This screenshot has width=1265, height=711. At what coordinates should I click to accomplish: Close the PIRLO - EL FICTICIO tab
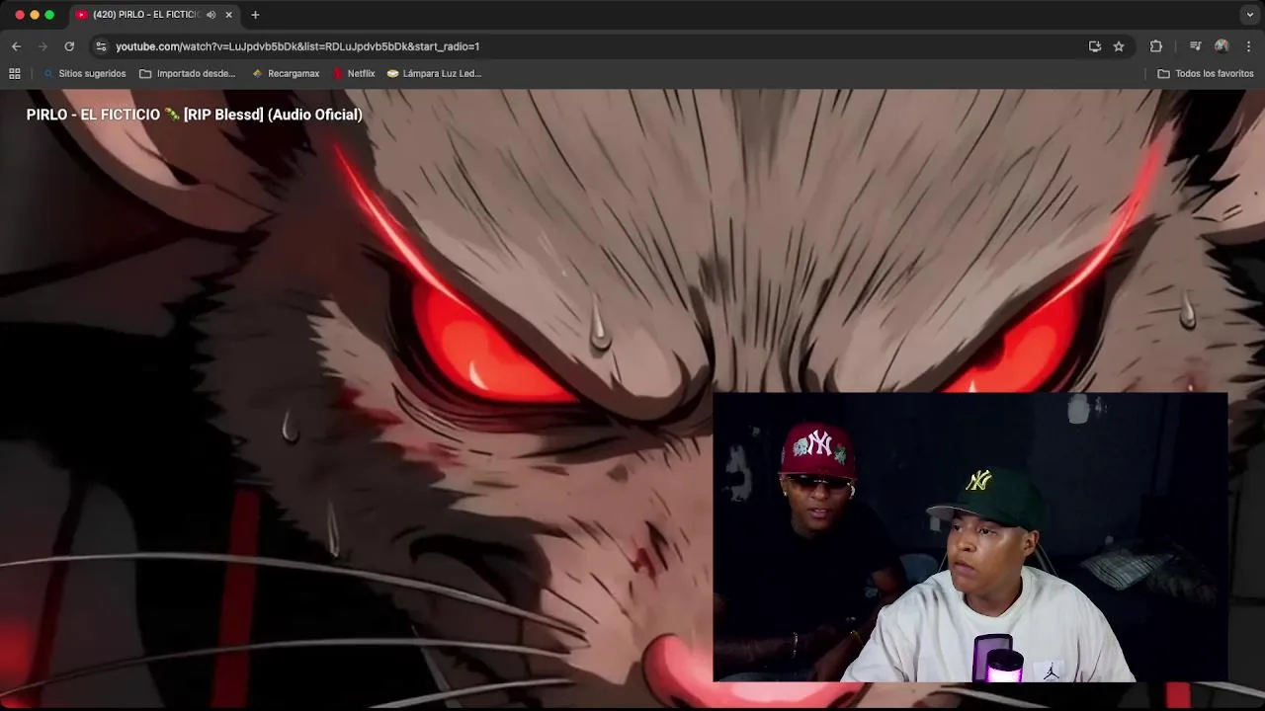[x=228, y=15]
